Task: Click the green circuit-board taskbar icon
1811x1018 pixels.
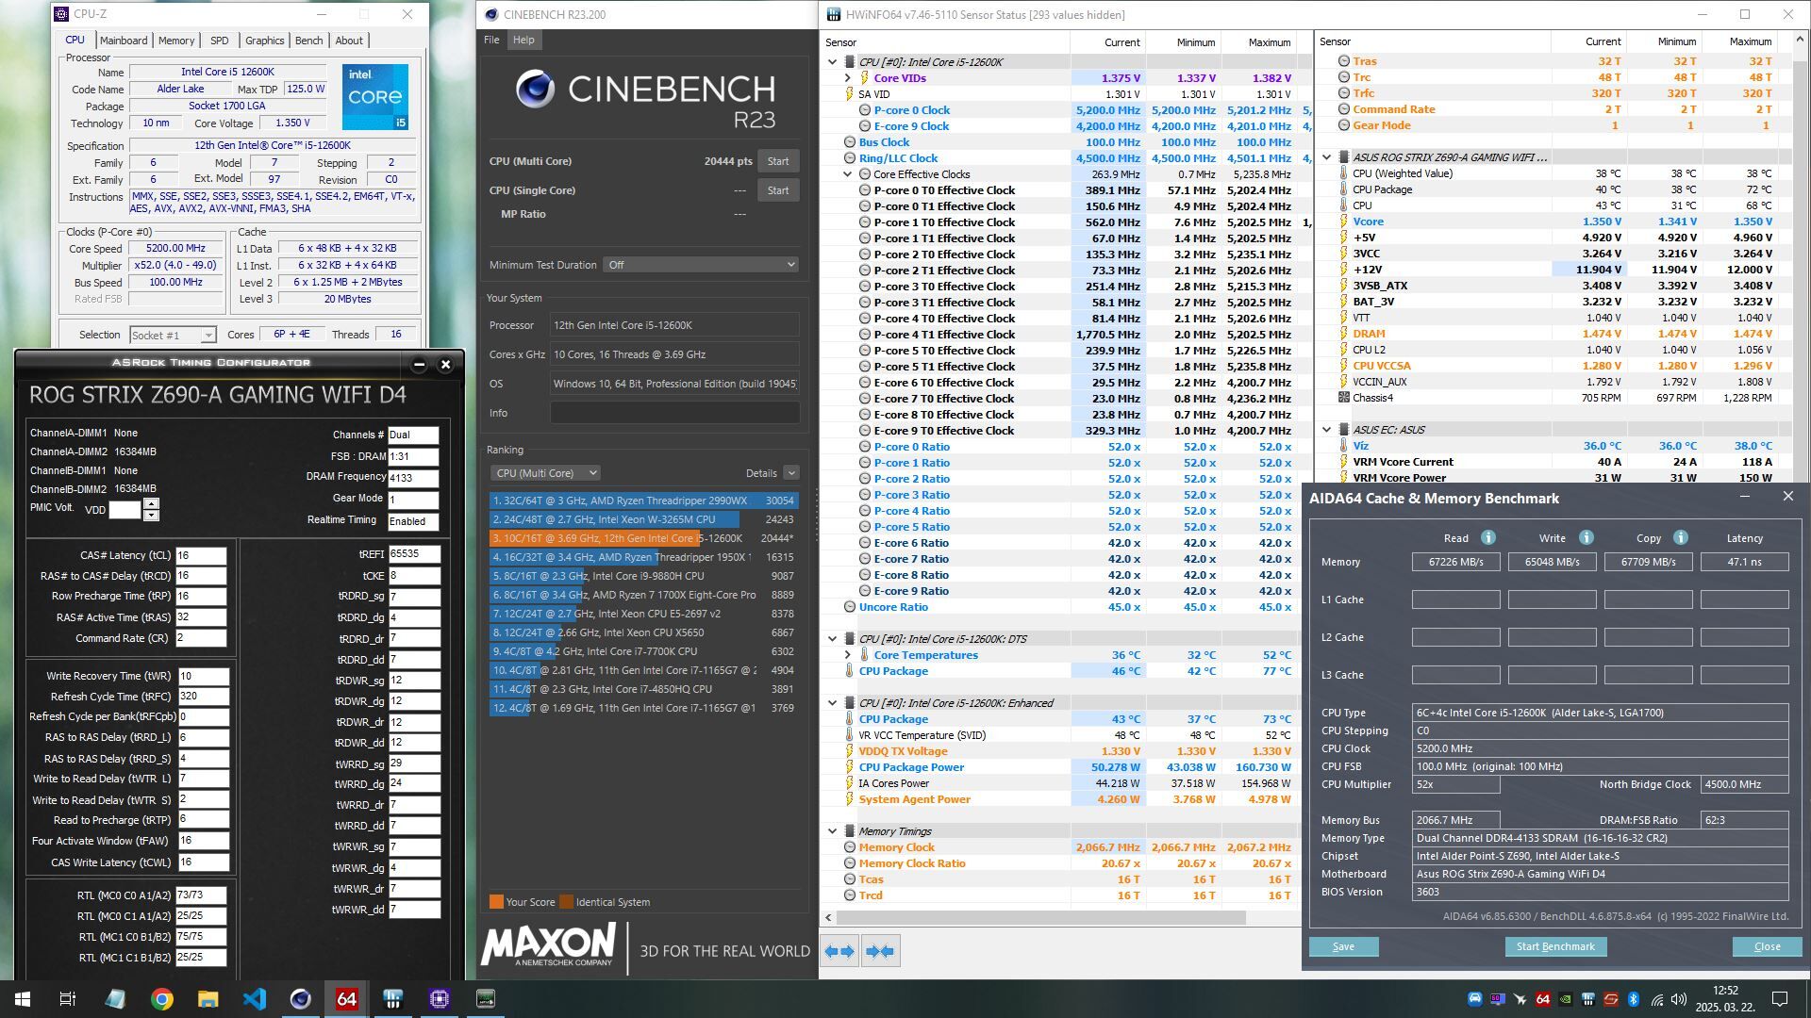Action: (x=486, y=998)
